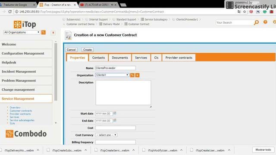Click the Mostrar todo button

(x=263, y=150)
